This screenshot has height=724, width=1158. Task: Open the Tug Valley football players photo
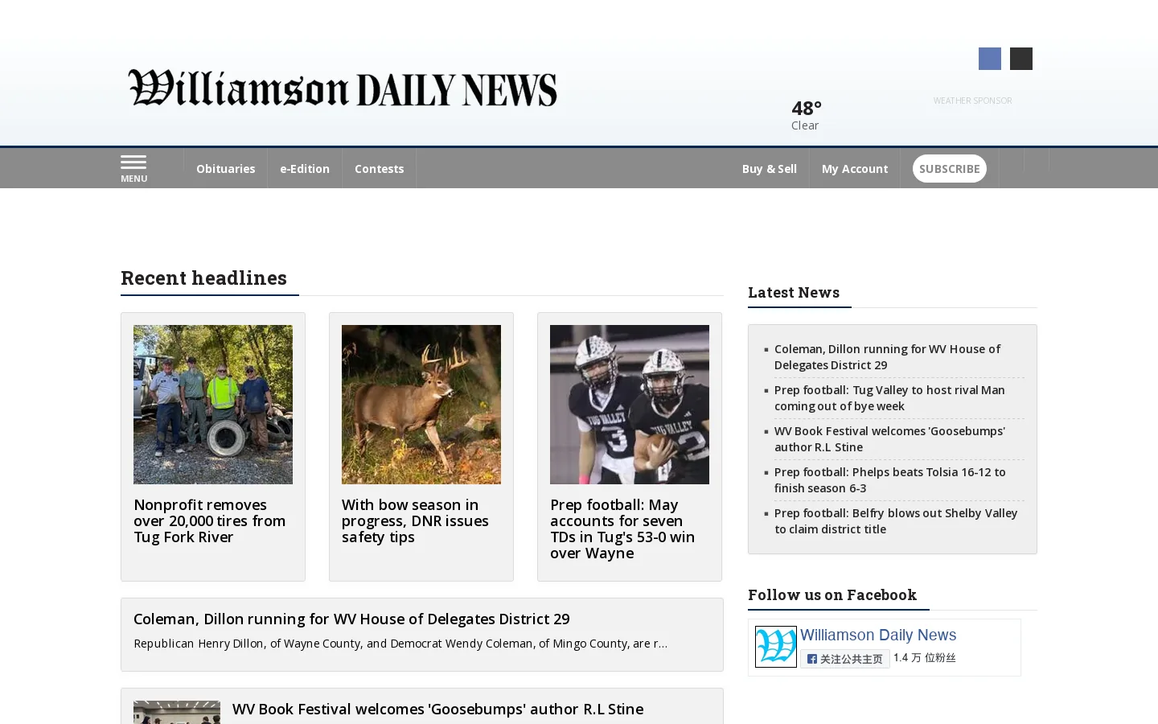tap(630, 405)
